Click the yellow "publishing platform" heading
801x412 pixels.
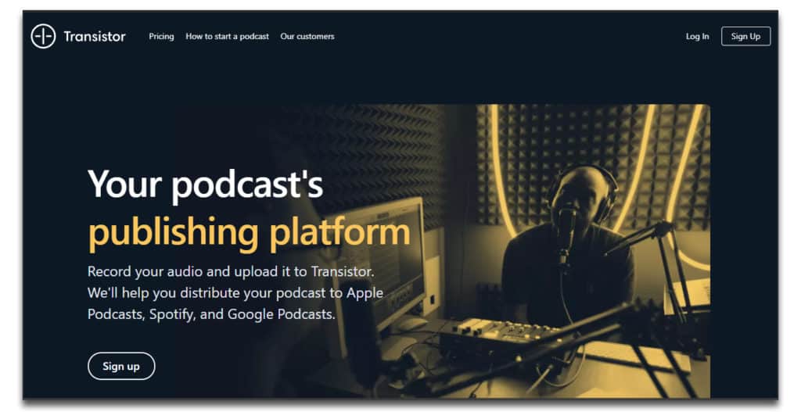(x=250, y=232)
